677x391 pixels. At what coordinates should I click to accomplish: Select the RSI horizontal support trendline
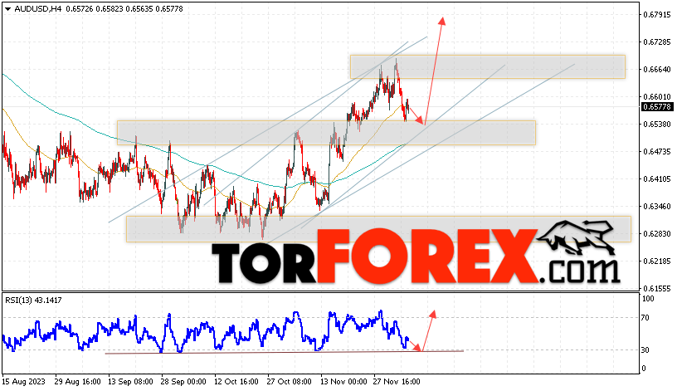pyautogui.click(x=284, y=352)
